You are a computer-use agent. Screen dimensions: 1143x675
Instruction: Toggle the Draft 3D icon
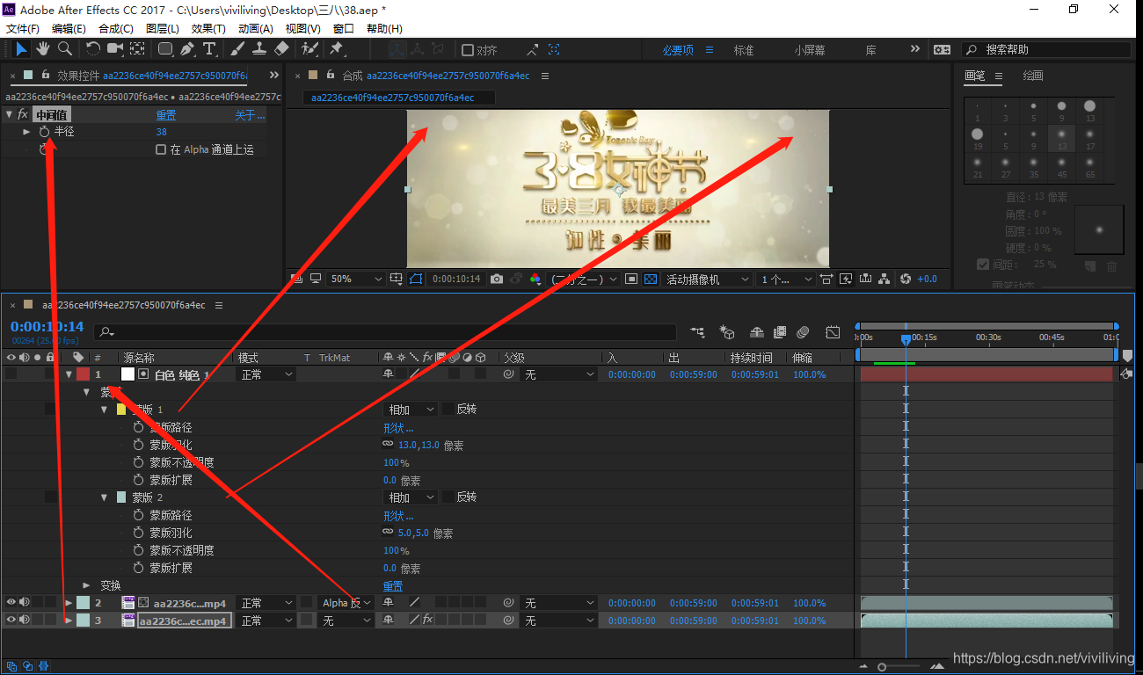click(x=727, y=332)
